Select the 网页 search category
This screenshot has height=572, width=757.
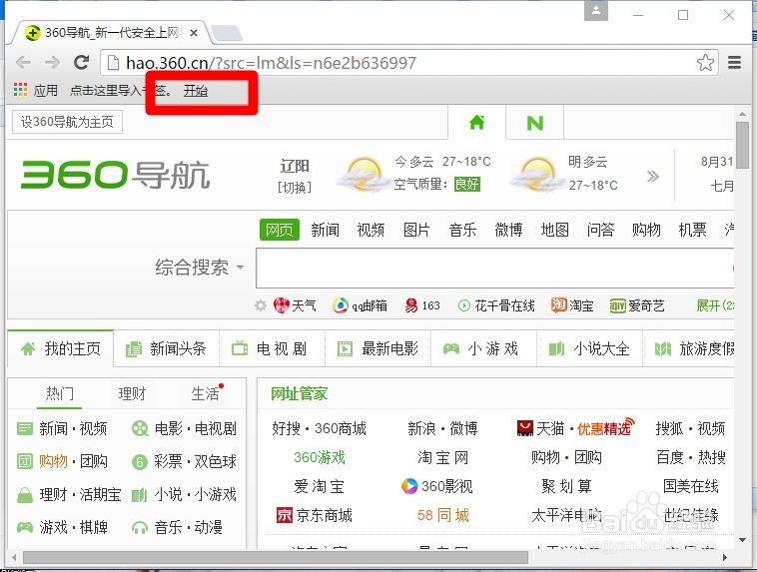pos(279,230)
